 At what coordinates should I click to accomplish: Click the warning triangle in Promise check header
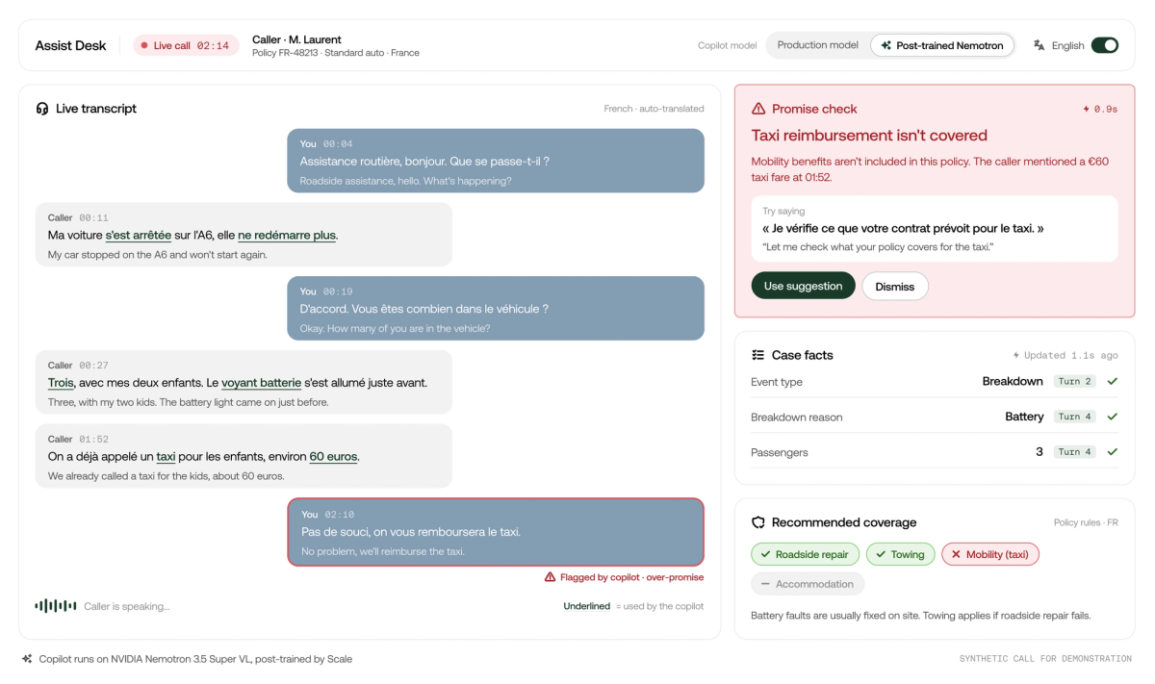click(x=758, y=109)
